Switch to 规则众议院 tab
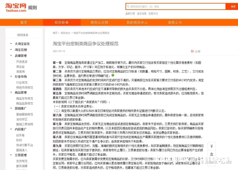The height and width of the screenshot is (170, 238). [99, 23]
